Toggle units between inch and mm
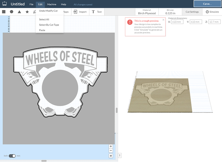The height and width of the screenshot is (162, 222). (x=12, y=156)
